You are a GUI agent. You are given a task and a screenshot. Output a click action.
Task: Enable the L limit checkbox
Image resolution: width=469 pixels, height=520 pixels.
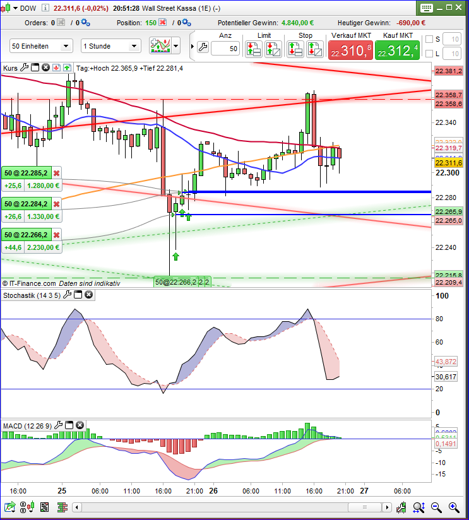point(429,54)
